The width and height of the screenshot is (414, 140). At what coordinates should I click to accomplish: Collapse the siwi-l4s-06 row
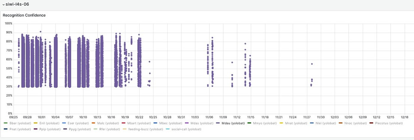[4, 4]
